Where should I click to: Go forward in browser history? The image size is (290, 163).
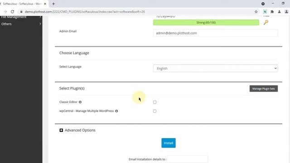pyautogui.click(x=5, y=12)
